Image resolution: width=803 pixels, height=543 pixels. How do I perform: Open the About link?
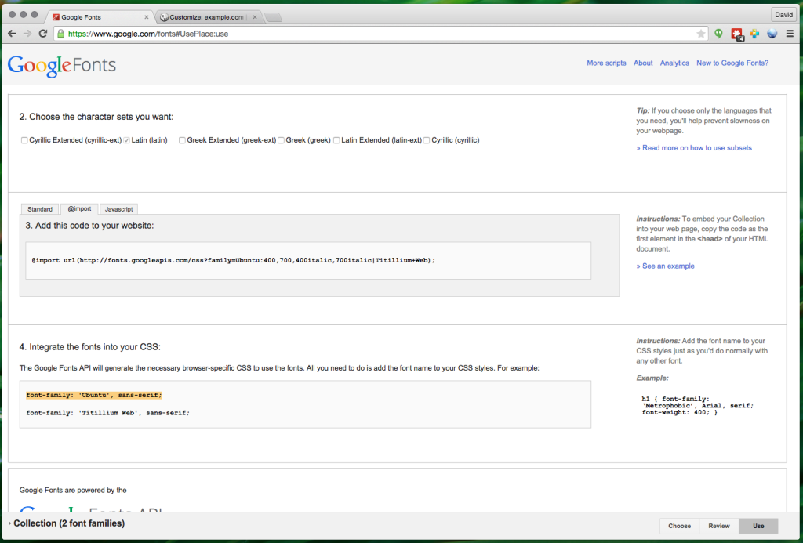point(643,63)
